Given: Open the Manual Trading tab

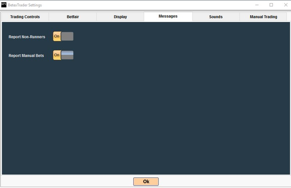Looking at the screenshot, I should (x=263, y=17).
